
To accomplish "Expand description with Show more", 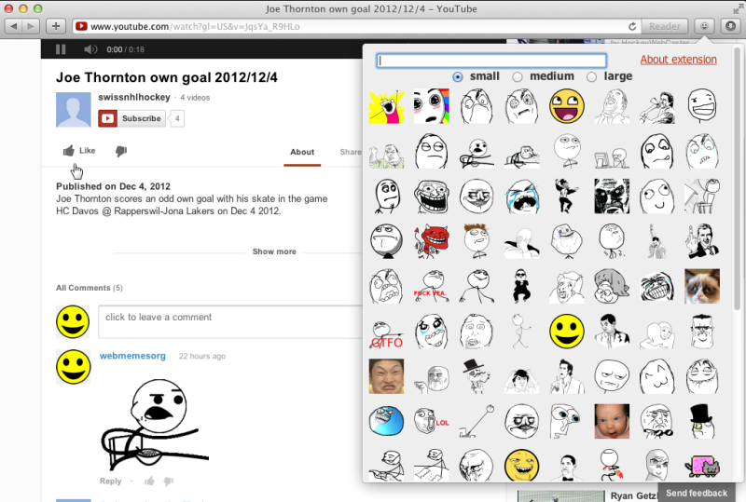I will coord(274,251).
